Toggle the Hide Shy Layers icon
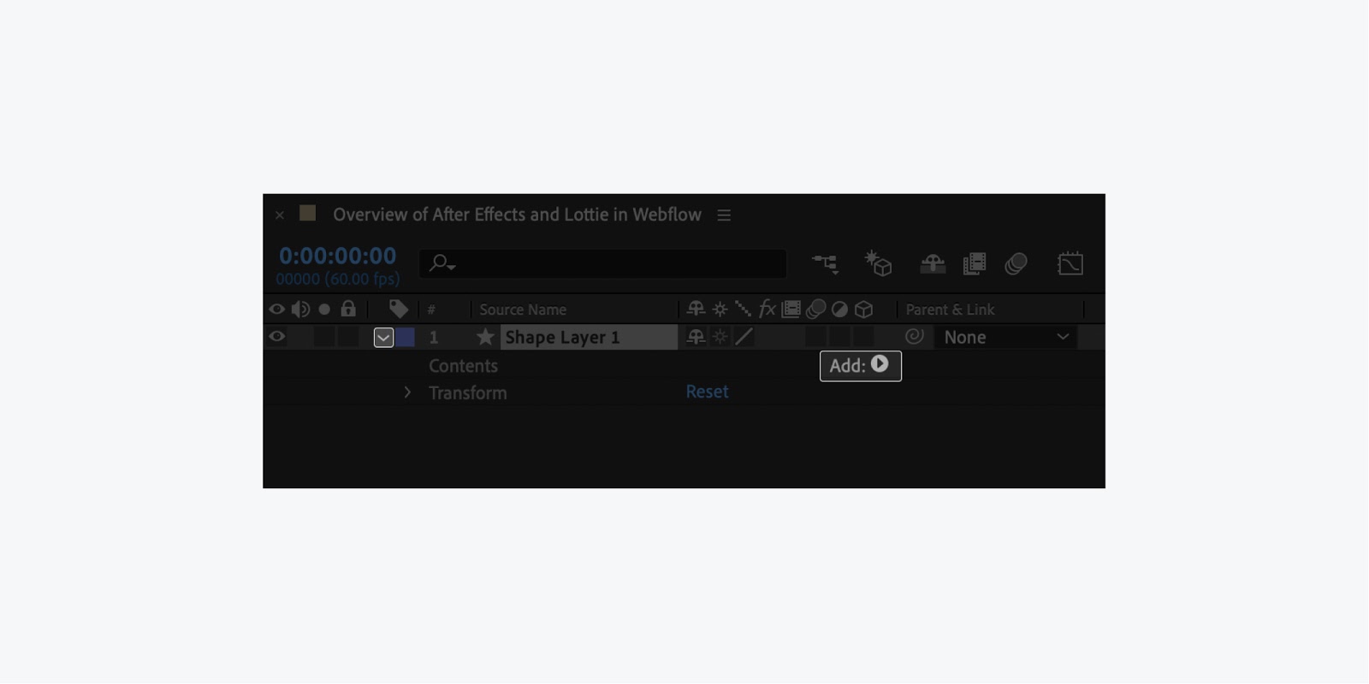The image size is (1369, 684). [932, 264]
